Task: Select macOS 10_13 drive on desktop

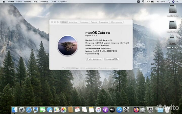Action: click(173, 42)
